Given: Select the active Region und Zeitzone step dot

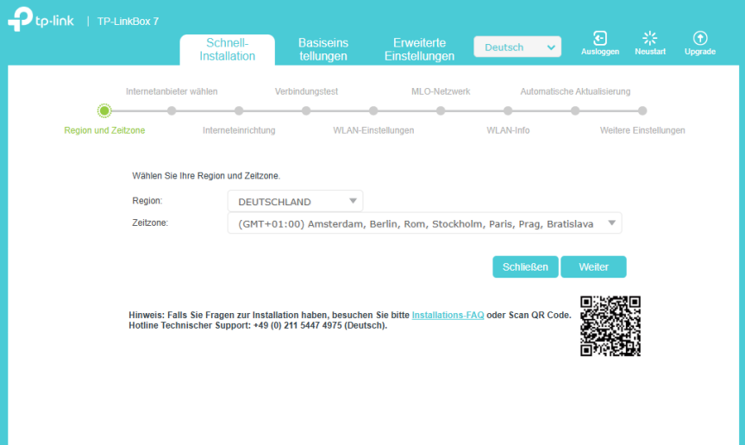Looking at the screenshot, I should tap(104, 110).
